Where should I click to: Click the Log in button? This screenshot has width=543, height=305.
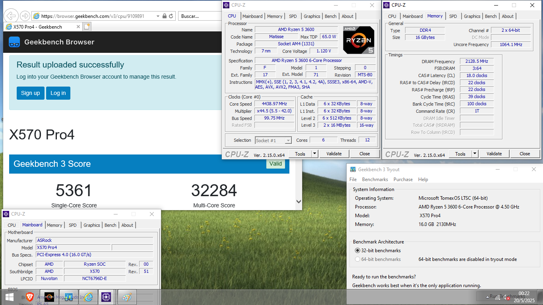[58, 93]
